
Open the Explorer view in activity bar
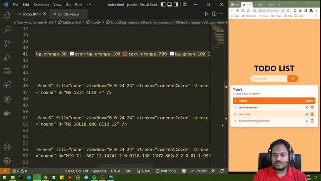pyautogui.click(x=7, y=16)
